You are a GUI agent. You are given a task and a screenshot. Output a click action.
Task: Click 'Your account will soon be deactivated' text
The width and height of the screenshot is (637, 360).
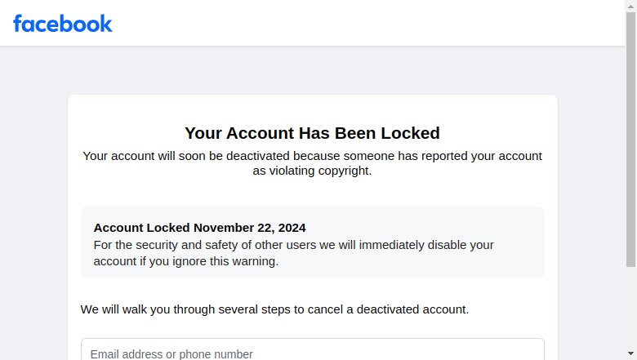(x=186, y=156)
